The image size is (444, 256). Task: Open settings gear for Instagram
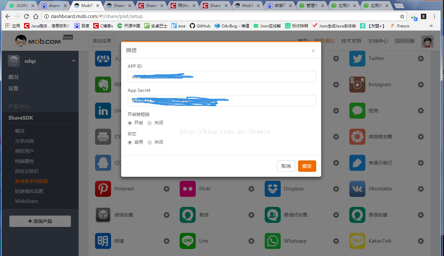[421, 85]
